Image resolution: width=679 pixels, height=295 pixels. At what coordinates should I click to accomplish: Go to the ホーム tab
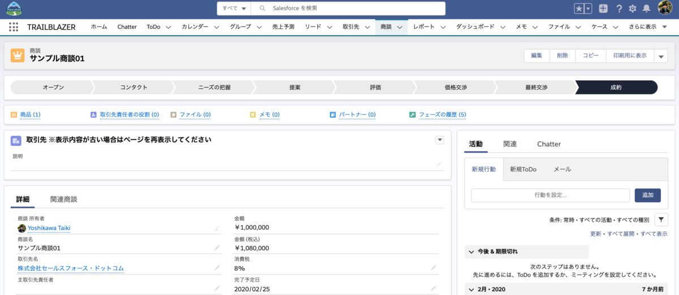click(x=99, y=27)
